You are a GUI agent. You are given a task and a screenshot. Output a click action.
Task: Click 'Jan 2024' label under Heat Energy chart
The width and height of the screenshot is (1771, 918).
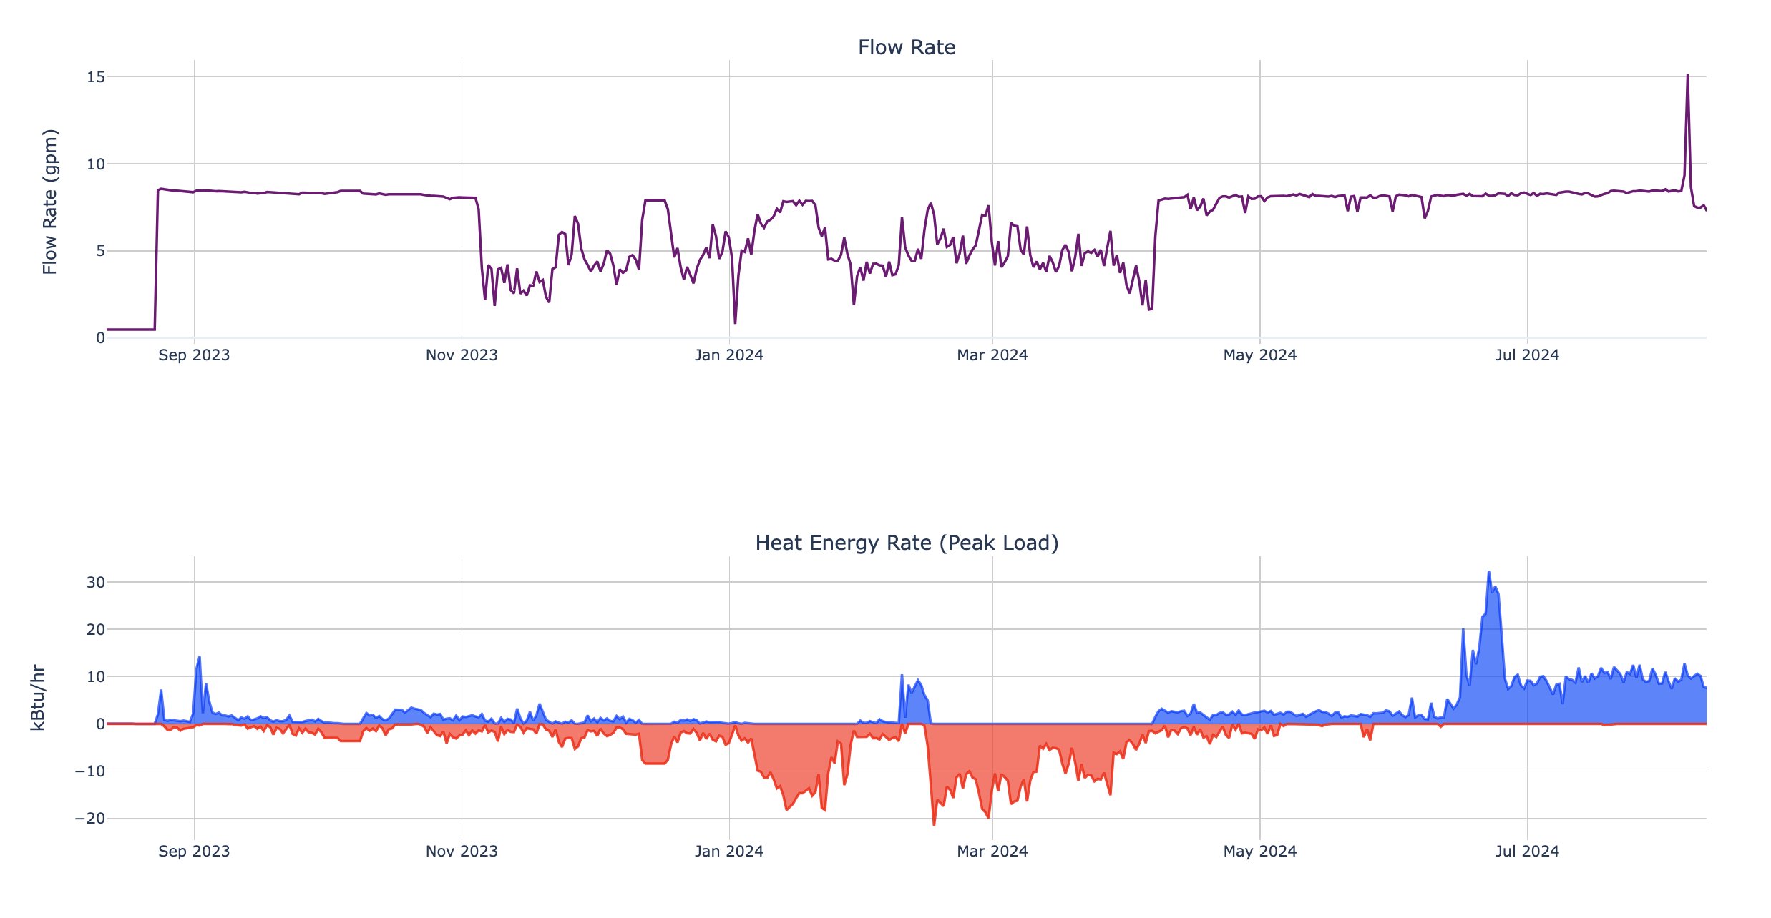click(x=729, y=852)
